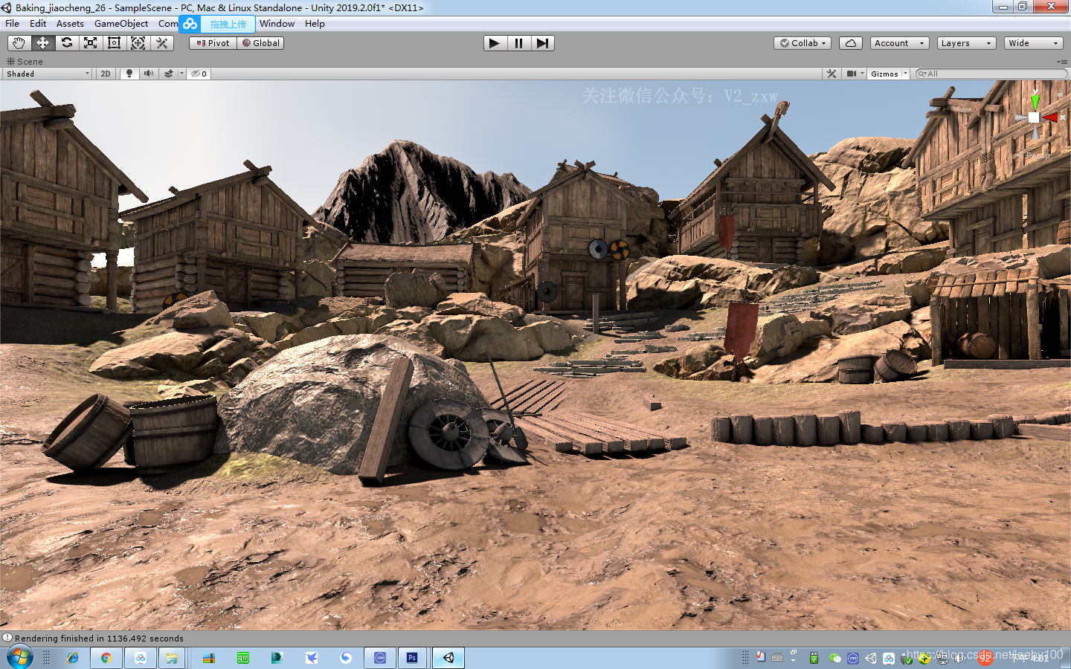Select the Hand tool
1071x669 pixels.
[19, 43]
